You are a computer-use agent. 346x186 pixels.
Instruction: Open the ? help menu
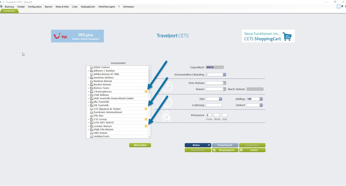119,7
